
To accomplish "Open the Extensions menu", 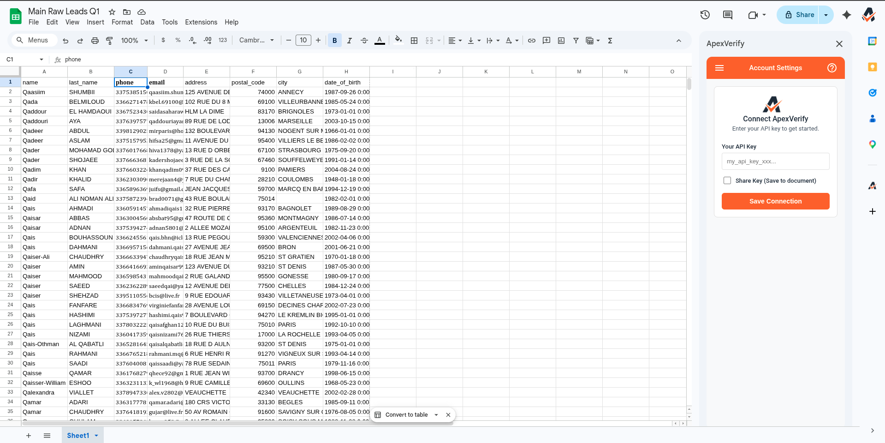I will point(201,22).
